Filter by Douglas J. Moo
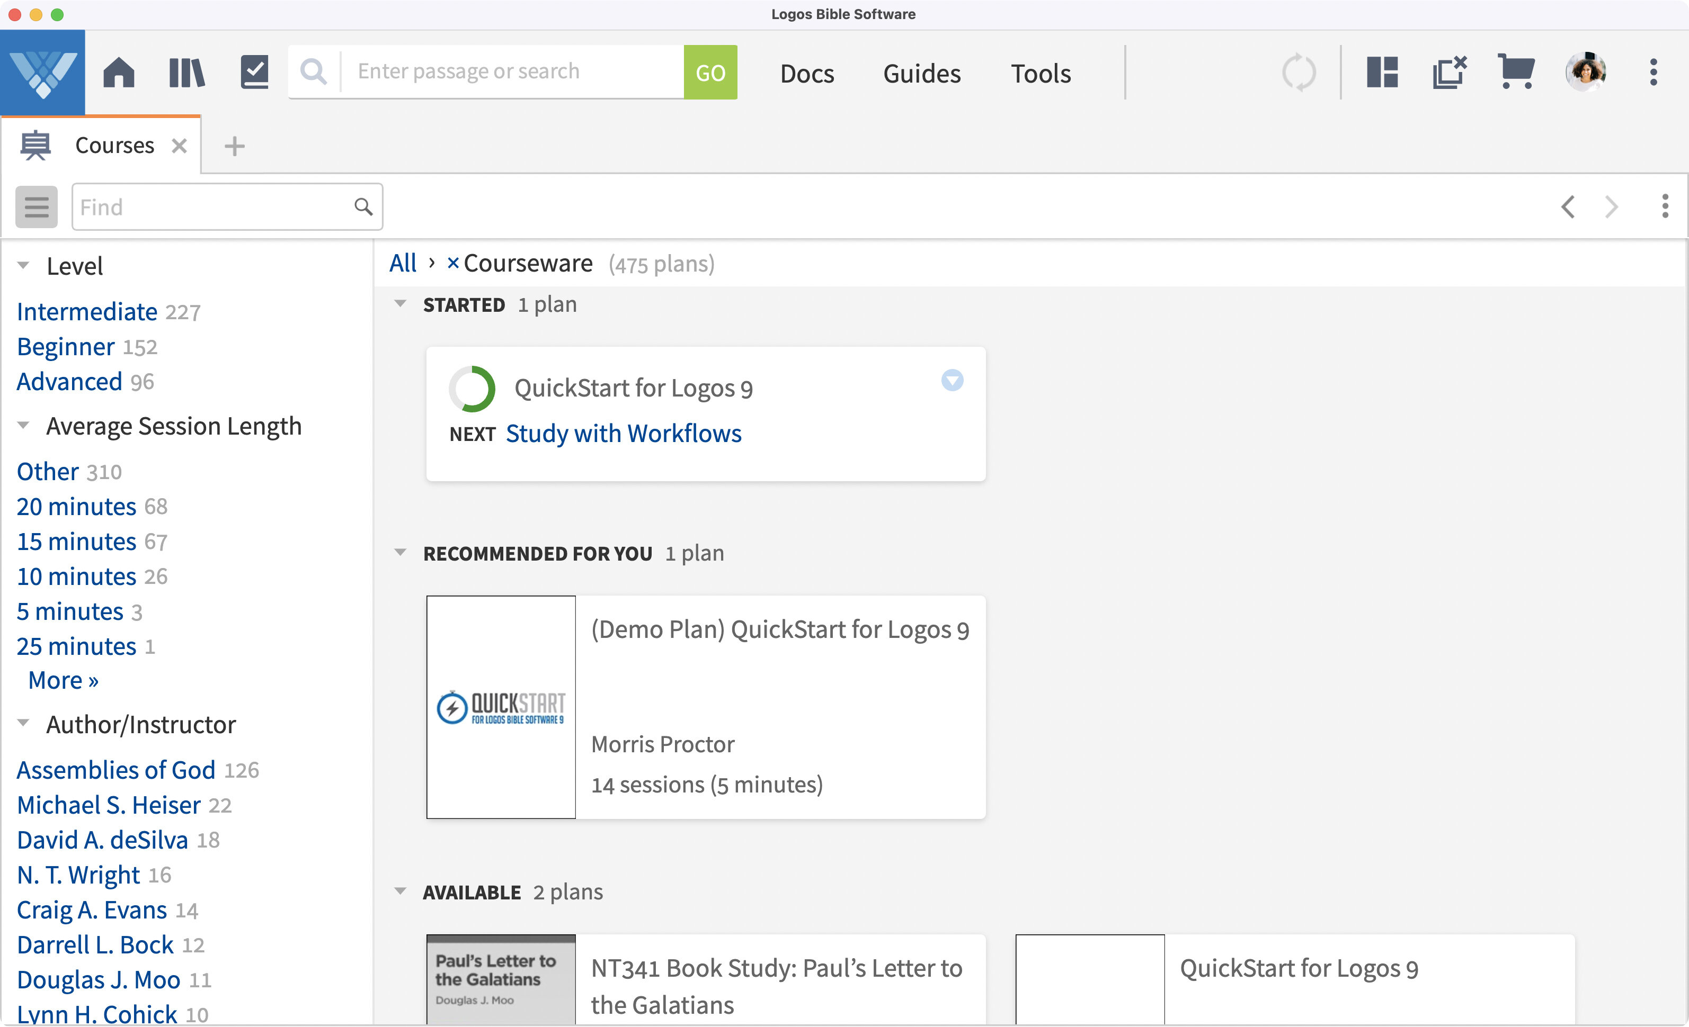The height and width of the screenshot is (1027, 1689). pos(99,980)
